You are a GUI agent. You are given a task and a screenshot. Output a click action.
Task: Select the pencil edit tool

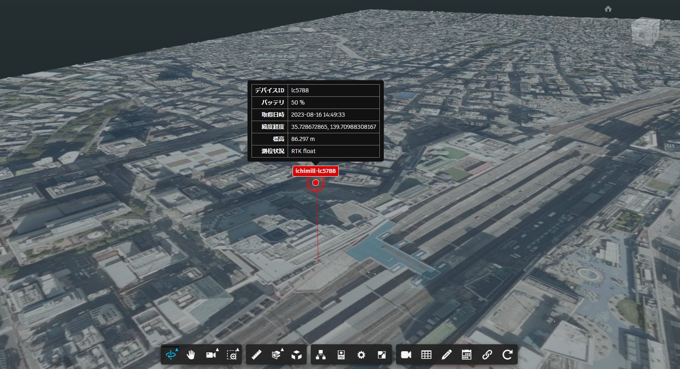click(x=446, y=355)
